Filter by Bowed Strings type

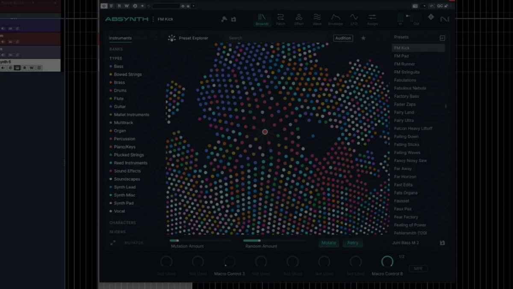125,74
